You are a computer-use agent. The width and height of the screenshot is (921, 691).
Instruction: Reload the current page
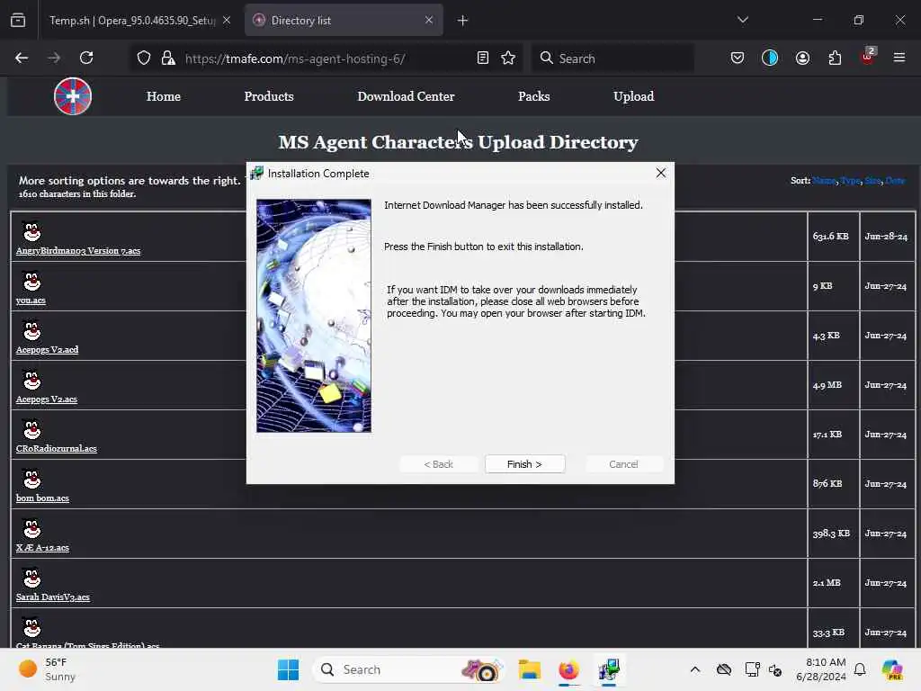86,58
